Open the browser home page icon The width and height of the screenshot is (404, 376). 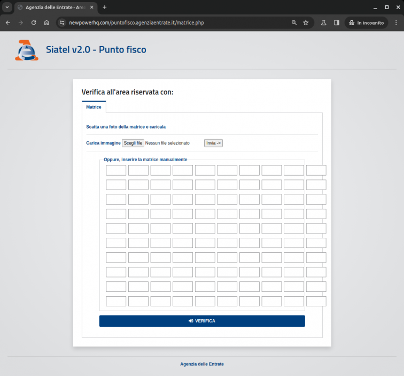[47, 23]
